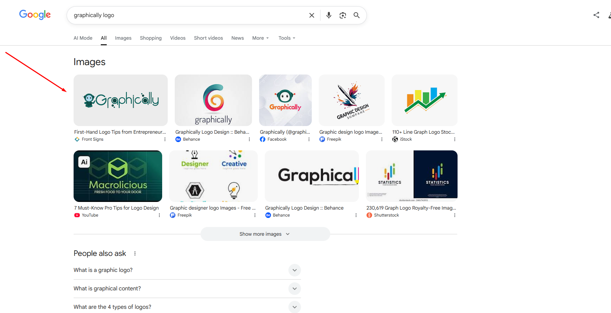Open People also ask options menu
611x313 pixels.
135,253
